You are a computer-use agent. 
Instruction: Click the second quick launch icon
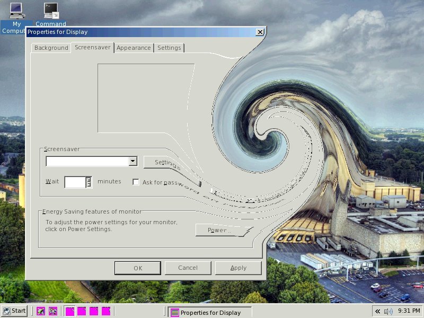[53, 311]
